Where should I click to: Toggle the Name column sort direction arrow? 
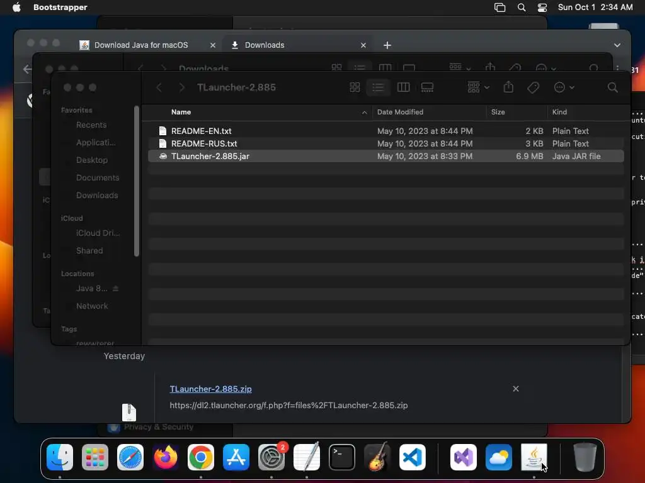tap(364, 113)
